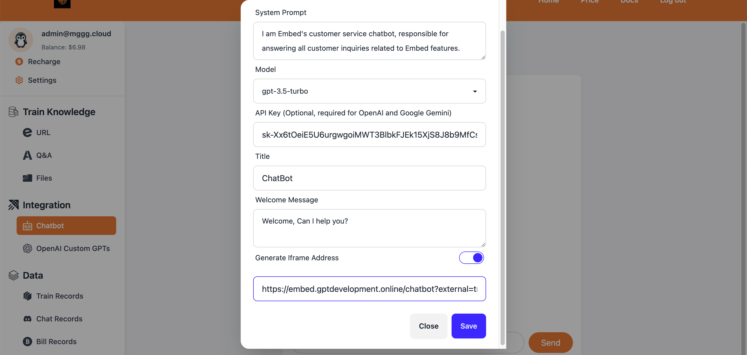Enable the iframe address generation toggle
747x355 pixels.
click(472, 257)
